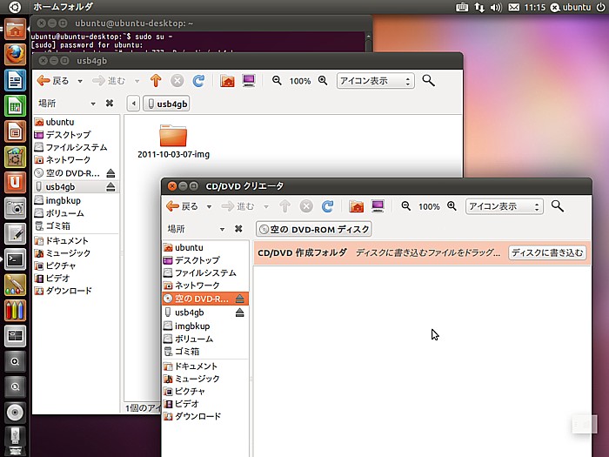Open Firefox from the Ubuntu launcher
The width and height of the screenshot is (609, 457).
point(14,56)
